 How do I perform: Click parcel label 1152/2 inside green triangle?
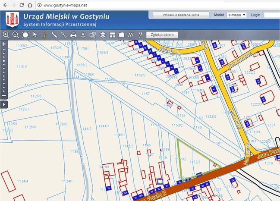tap(195, 162)
